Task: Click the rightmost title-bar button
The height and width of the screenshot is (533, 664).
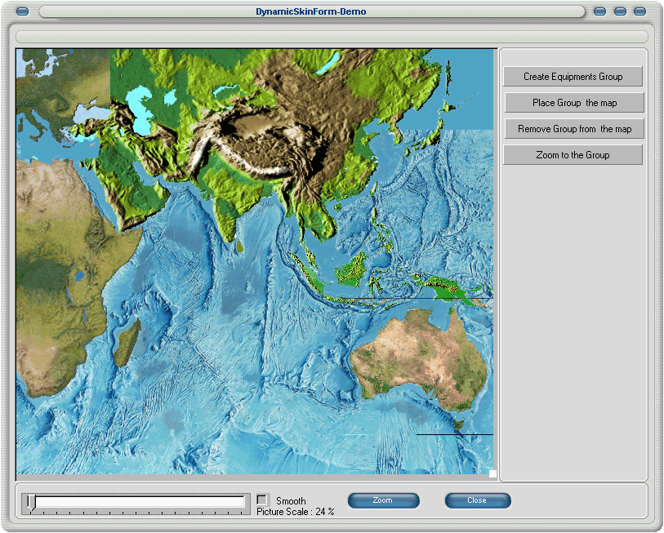Action: point(639,11)
